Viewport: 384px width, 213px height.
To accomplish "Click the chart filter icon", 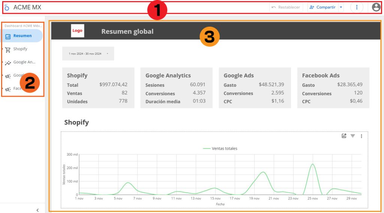I will point(352,136).
